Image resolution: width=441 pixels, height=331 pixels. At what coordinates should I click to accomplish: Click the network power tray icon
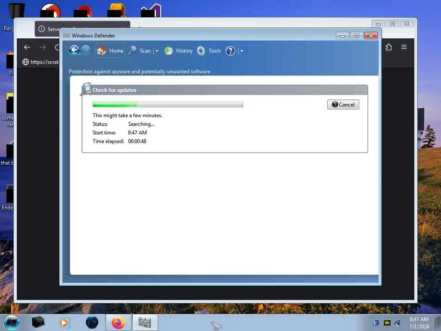(398, 323)
